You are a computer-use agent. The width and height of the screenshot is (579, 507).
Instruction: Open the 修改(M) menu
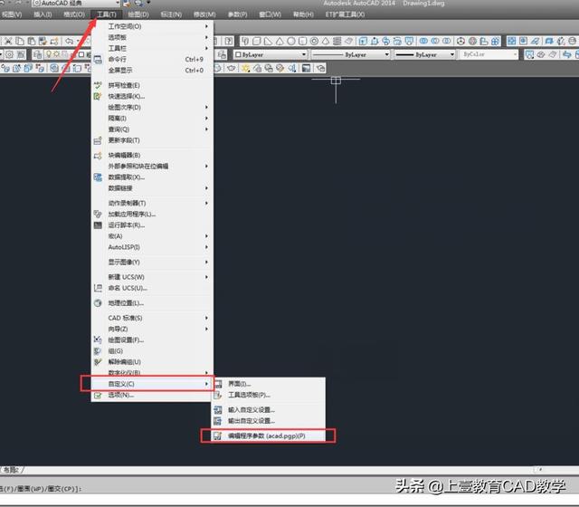point(204,14)
